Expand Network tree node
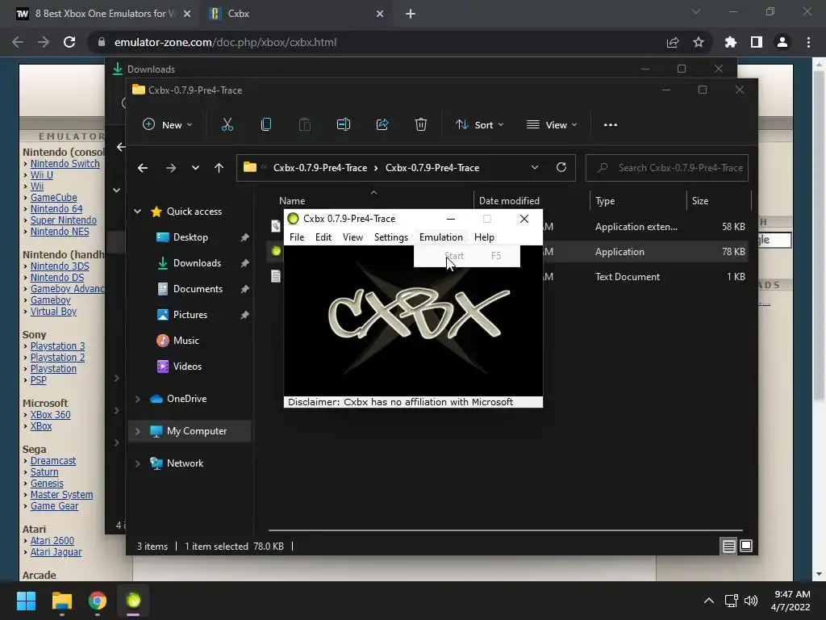The width and height of the screenshot is (826, 620). (137, 463)
